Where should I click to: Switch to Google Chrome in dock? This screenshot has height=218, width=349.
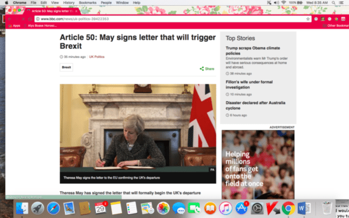point(289,208)
